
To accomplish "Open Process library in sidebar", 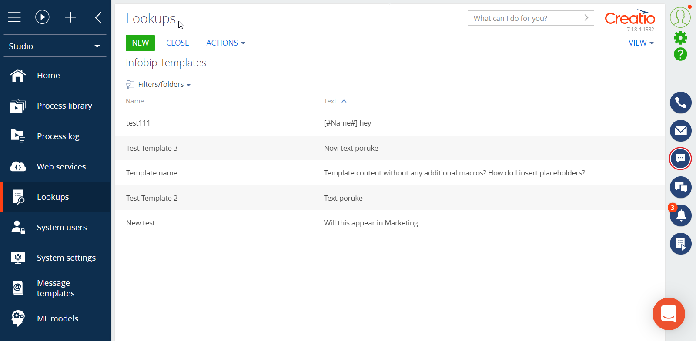I will [64, 106].
